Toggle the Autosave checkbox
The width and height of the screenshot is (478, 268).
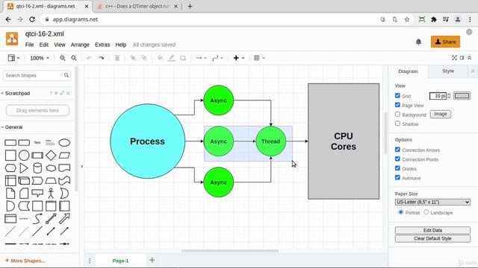pyautogui.click(x=397, y=177)
